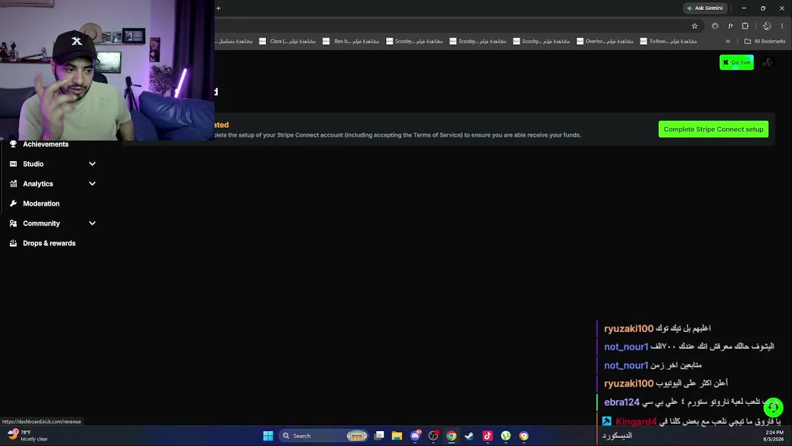Click Complete Stripe Connect setup
The width and height of the screenshot is (792, 446).
click(713, 129)
